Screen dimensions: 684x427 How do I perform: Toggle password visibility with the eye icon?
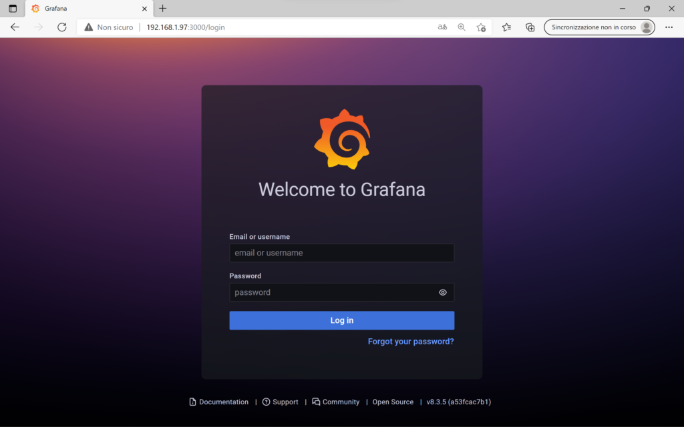(x=442, y=292)
